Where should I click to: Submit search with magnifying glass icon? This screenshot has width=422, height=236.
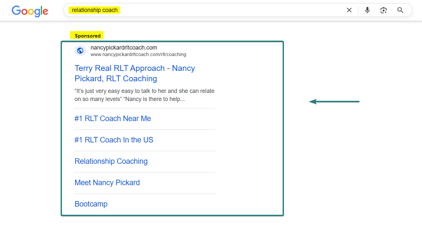pos(400,10)
